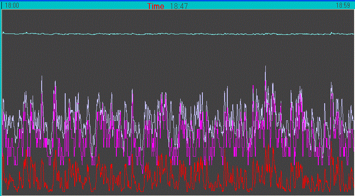
Task: Select the red Time label in header
Action: click(156, 6)
